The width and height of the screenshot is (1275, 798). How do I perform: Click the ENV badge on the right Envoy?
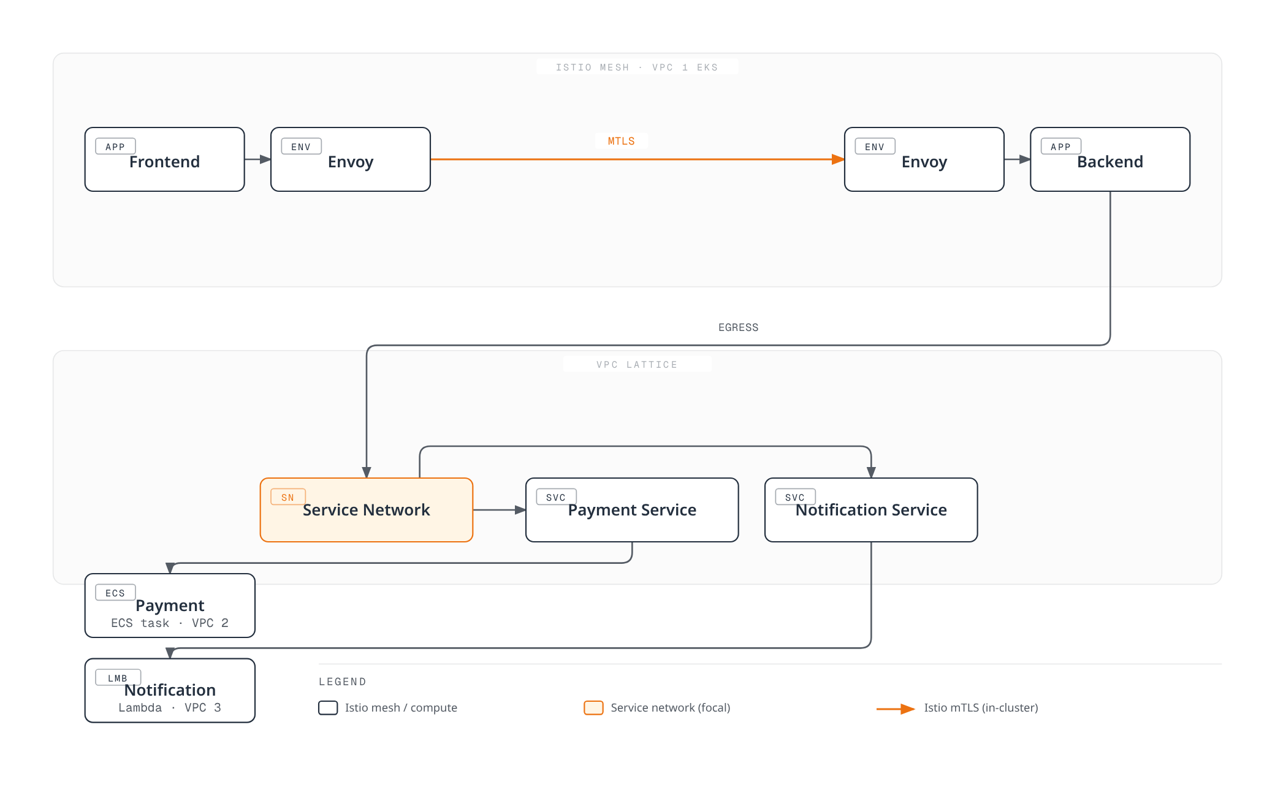[x=875, y=146]
